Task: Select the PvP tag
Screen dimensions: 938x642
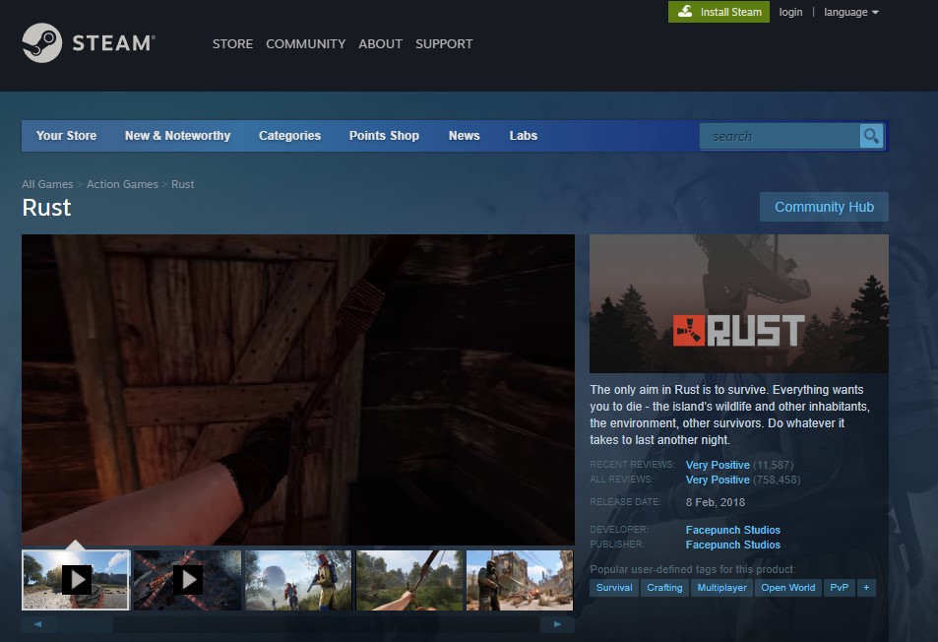Action: pos(839,588)
